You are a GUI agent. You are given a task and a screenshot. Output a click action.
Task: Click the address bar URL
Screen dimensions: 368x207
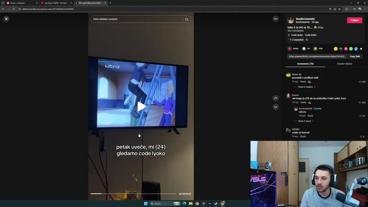48,9
